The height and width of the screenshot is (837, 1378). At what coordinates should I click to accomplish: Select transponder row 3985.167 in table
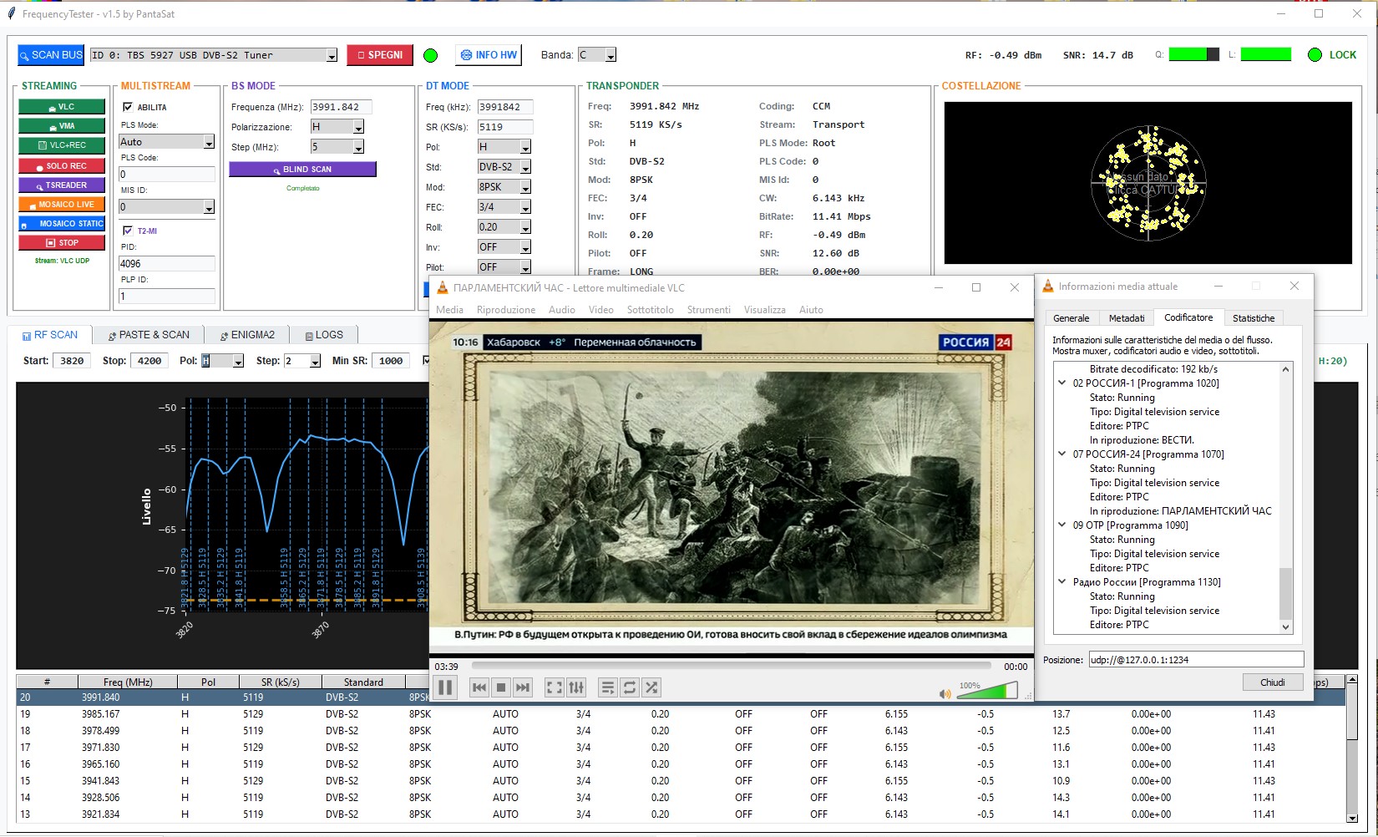pyautogui.click(x=681, y=714)
